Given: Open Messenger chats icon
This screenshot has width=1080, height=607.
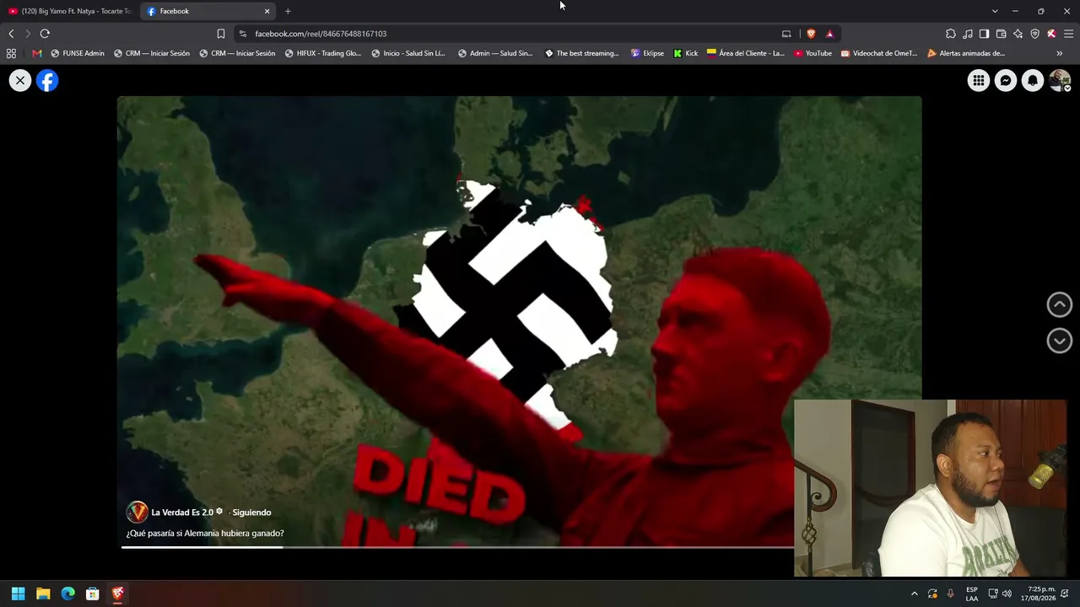Looking at the screenshot, I should 1006,80.
